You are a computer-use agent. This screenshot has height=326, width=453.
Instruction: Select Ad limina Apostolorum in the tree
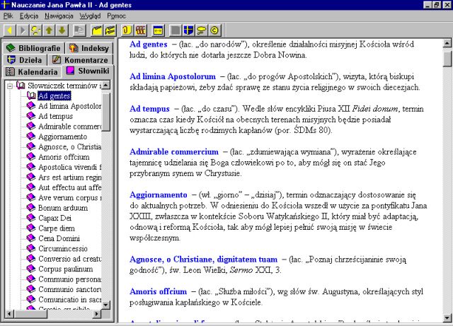69,106
